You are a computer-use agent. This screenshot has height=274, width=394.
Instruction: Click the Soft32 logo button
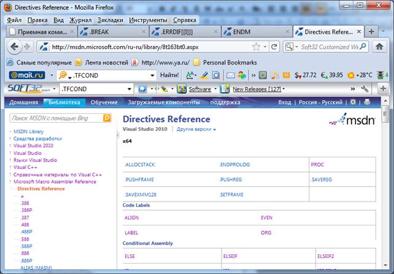(29, 89)
